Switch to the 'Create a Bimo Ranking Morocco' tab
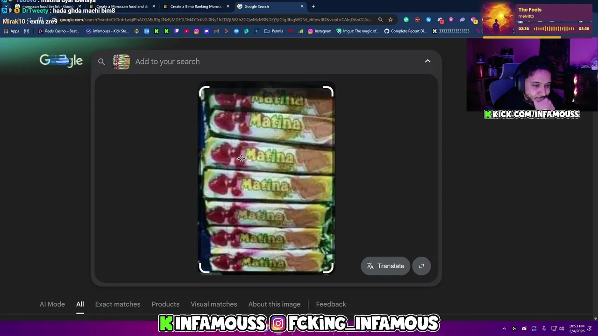This screenshot has height=336, width=598. tap(196, 7)
